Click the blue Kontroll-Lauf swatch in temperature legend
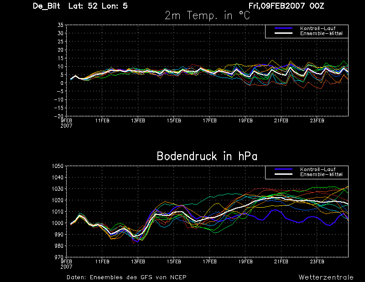The height and width of the screenshot is (282, 365). click(283, 28)
